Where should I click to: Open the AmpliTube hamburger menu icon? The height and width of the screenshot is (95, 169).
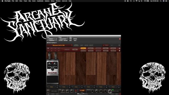(x=119, y=45)
